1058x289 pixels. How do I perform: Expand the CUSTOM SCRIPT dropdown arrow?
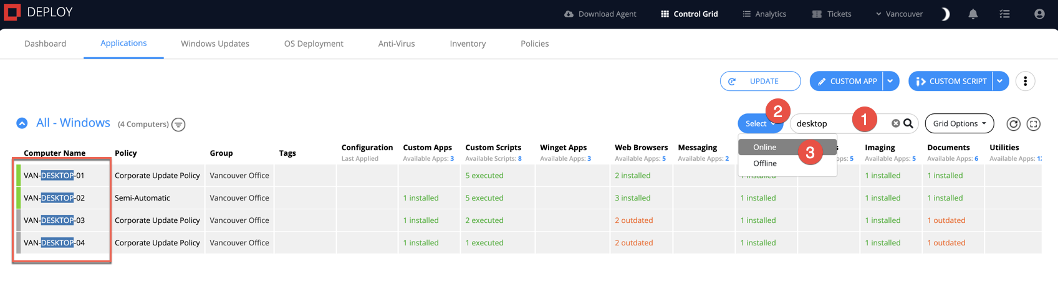coord(1000,81)
